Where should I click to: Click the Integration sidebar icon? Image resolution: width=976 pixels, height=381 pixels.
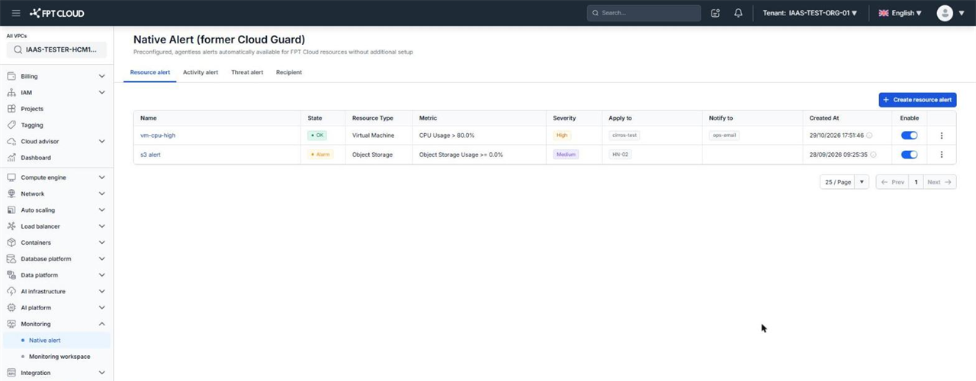pos(11,373)
